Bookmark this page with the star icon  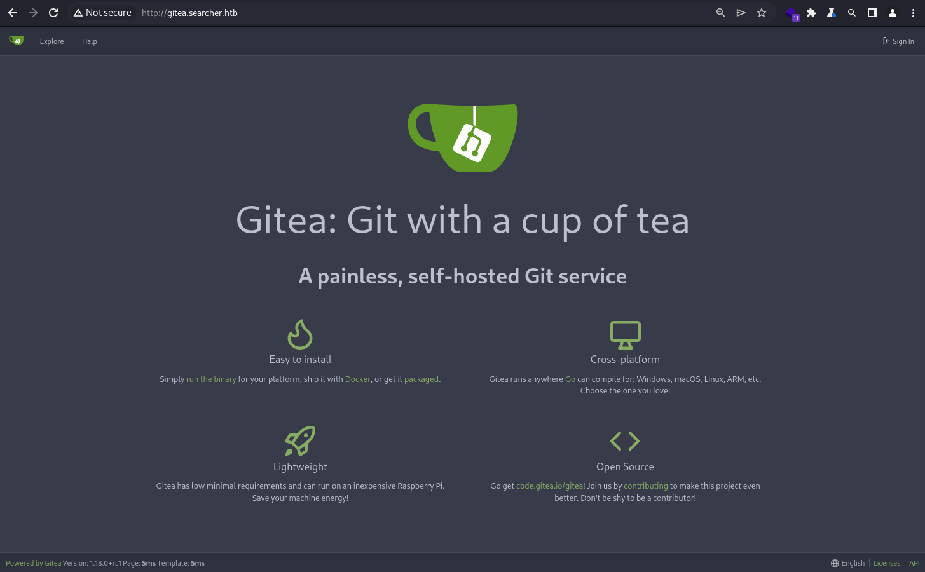point(762,13)
